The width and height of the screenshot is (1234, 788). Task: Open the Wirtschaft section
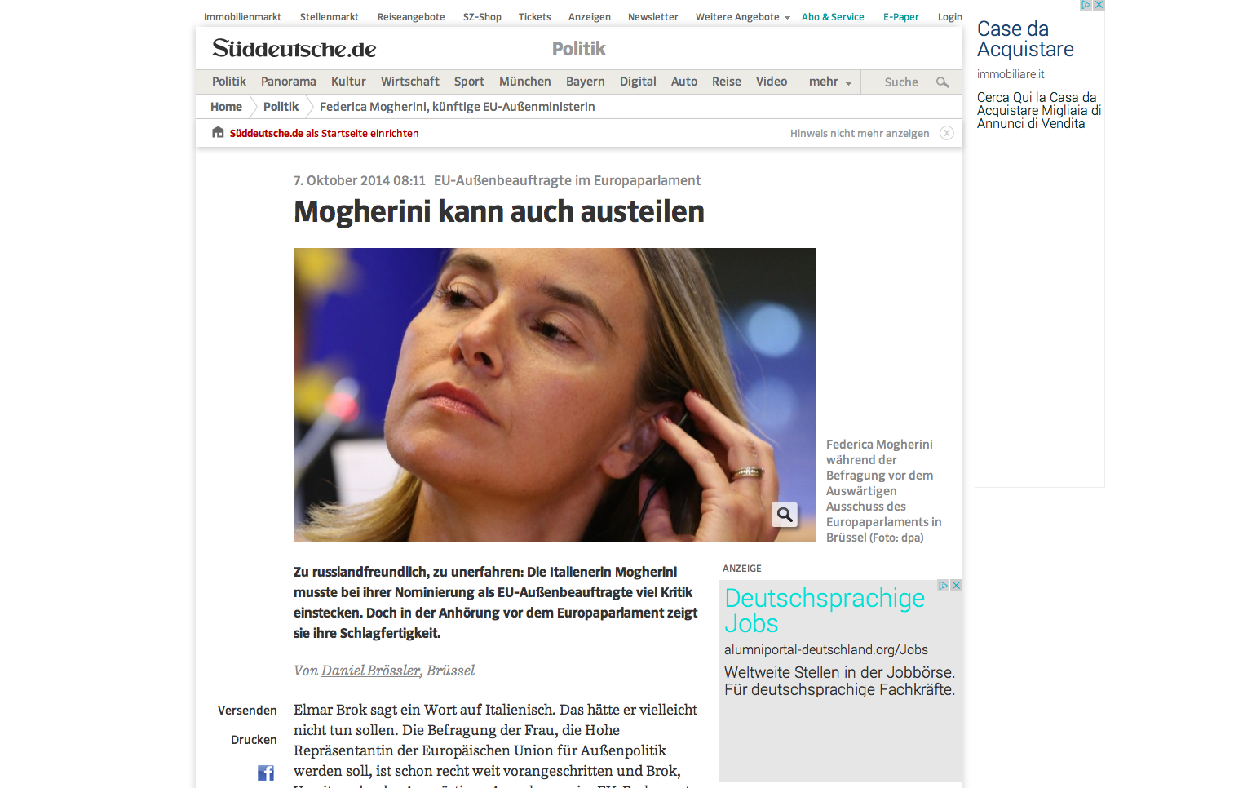409,82
